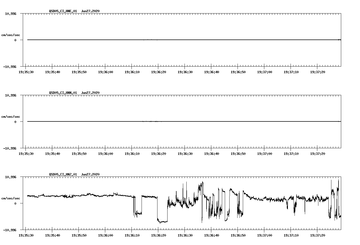Click 19:36:10 time label under HNN plot
360x245 pixels.
click(x=132, y=154)
